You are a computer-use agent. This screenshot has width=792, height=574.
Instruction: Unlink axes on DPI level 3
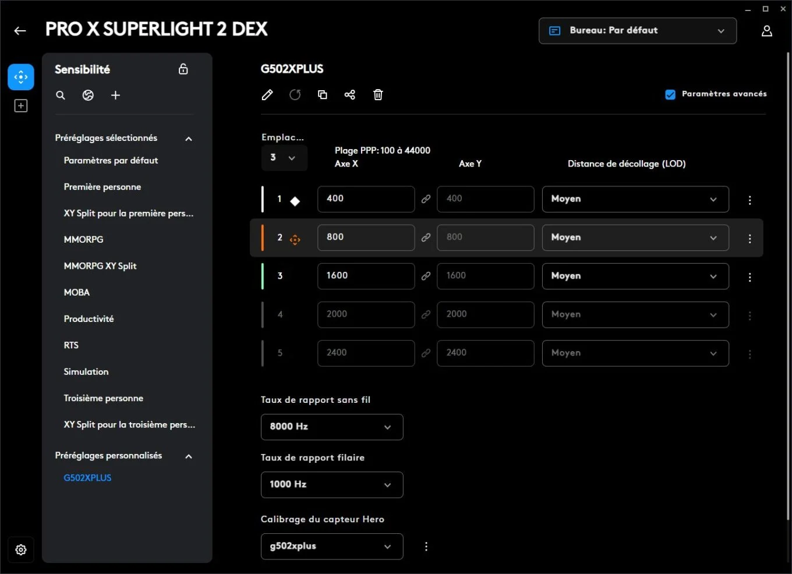pyautogui.click(x=426, y=275)
